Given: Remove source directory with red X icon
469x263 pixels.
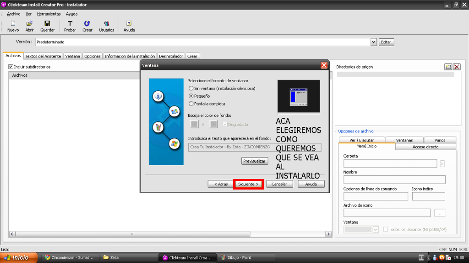Looking at the screenshot, I should (457, 67).
